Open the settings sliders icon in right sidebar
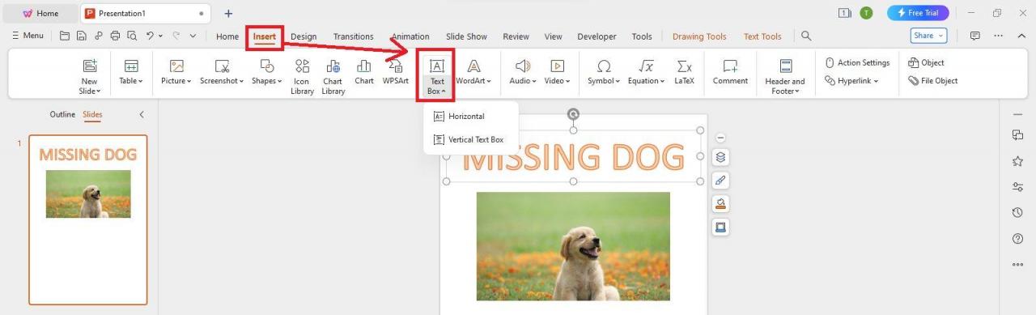 [x=1017, y=187]
